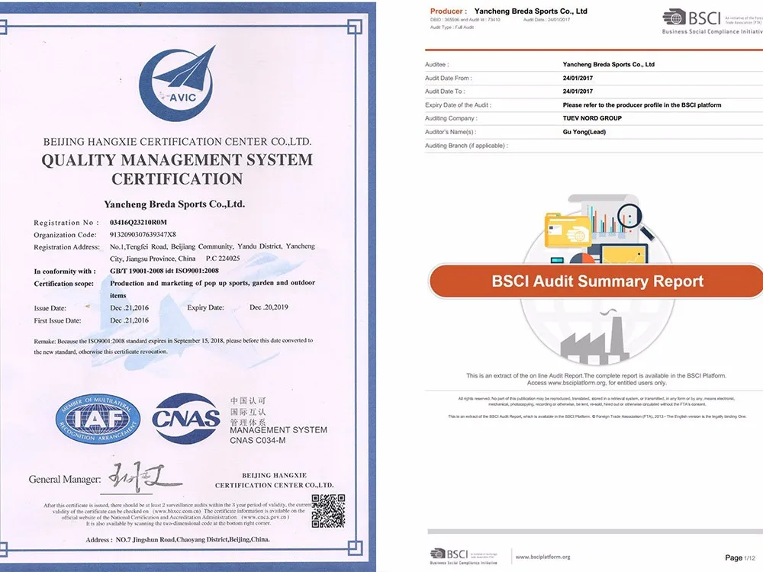763x572 pixels.
Task: Click the www.bhxcc.com.cn website in the fine print
Action: (x=177, y=512)
